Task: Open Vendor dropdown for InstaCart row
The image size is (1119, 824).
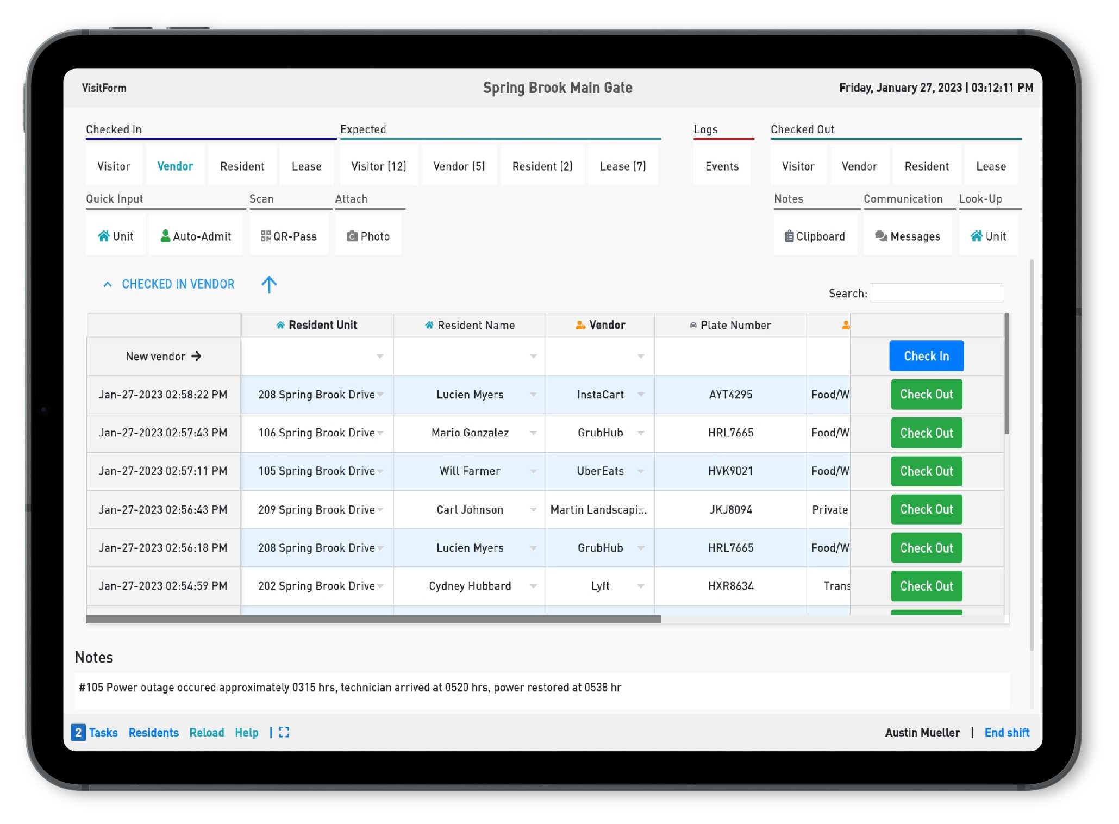Action: pyautogui.click(x=641, y=395)
